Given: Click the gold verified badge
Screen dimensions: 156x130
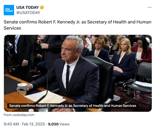Looking at the screenshot, I should point(42,7).
